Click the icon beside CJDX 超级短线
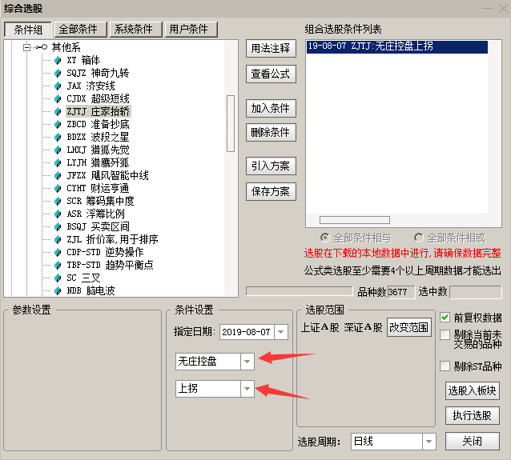This screenshot has height=460, width=511. 58,98
